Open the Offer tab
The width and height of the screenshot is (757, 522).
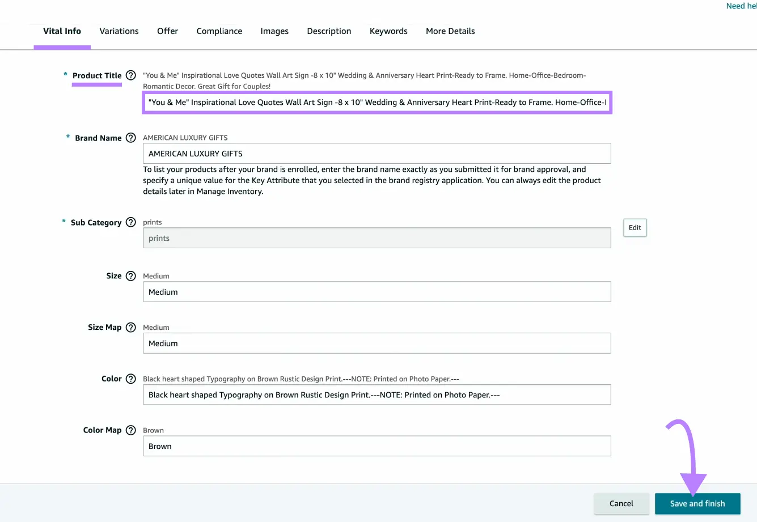point(167,31)
